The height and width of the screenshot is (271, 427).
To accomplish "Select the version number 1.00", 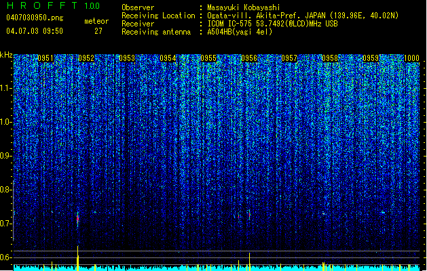I will (92, 6).
